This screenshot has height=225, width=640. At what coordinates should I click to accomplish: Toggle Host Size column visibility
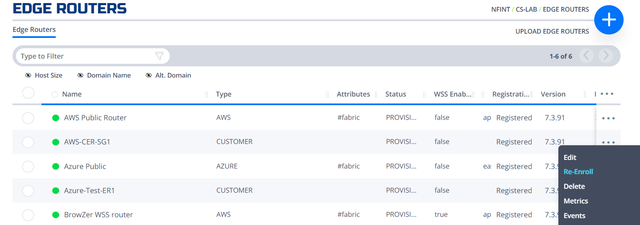coord(44,75)
